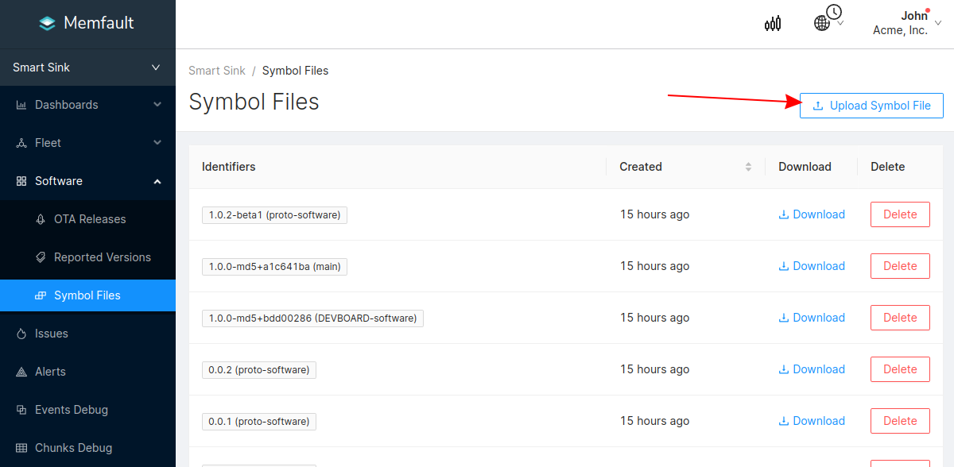Image resolution: width=954 pixels, height=467 pixels.
Task: Open the John Acme, Inc. account menu
Action: pos(906,23)
